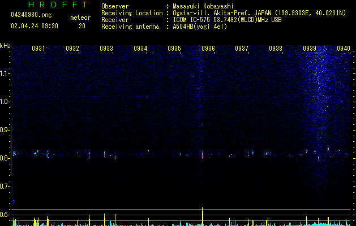Click the 0932 time marker
The width and height of the screenshot is (356, 226).
[x=72, y=48]
